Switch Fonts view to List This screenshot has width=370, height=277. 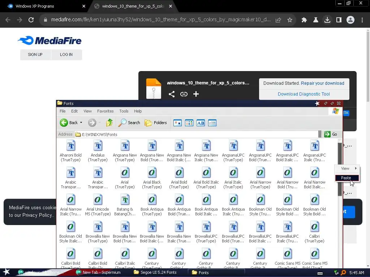(189, 123)
